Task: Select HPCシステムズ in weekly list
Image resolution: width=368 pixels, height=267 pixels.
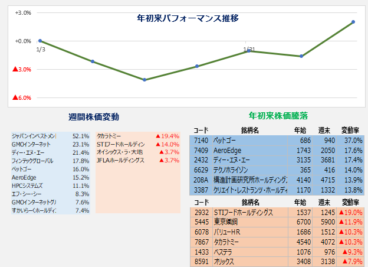Action: click(27, 185)
